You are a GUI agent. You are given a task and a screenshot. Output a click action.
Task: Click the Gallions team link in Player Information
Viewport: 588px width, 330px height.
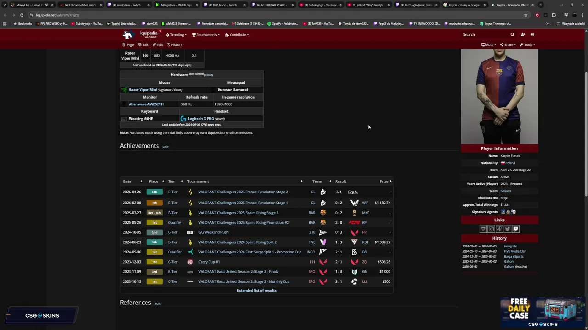click(505, 191)
